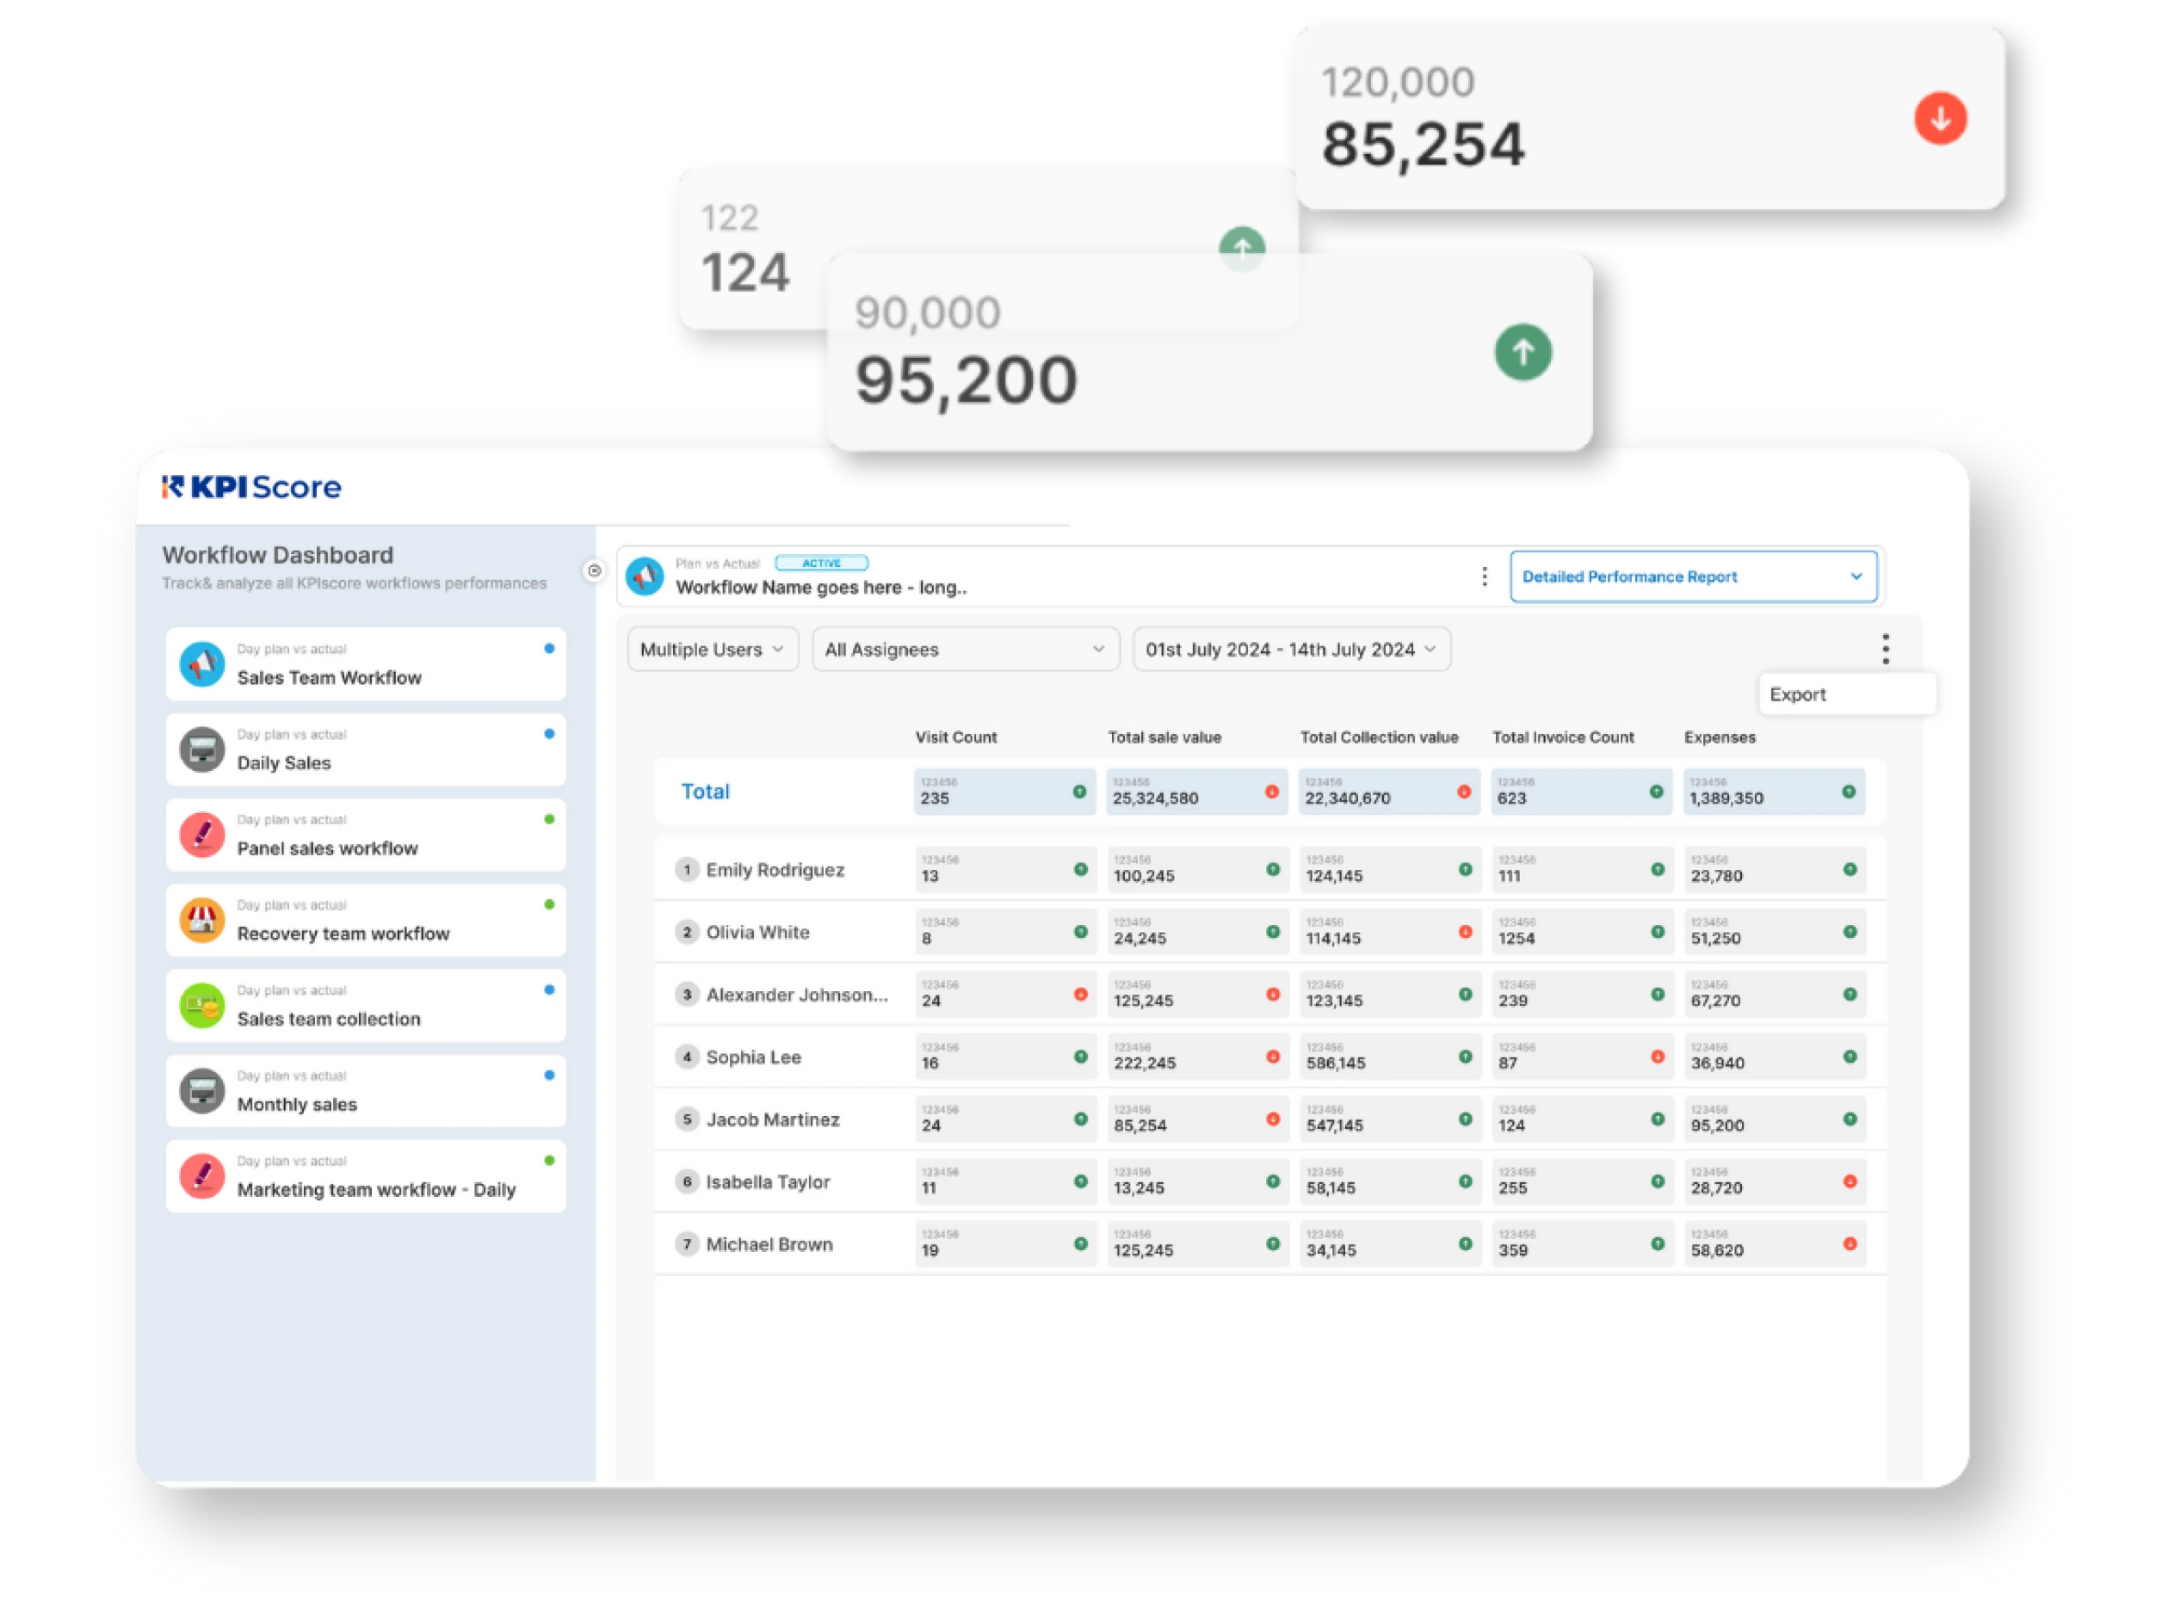The width and height of the screenshot is (2168, 1615).
Task: Click the name Emily Rodriguez
Action: pos(775,870)
